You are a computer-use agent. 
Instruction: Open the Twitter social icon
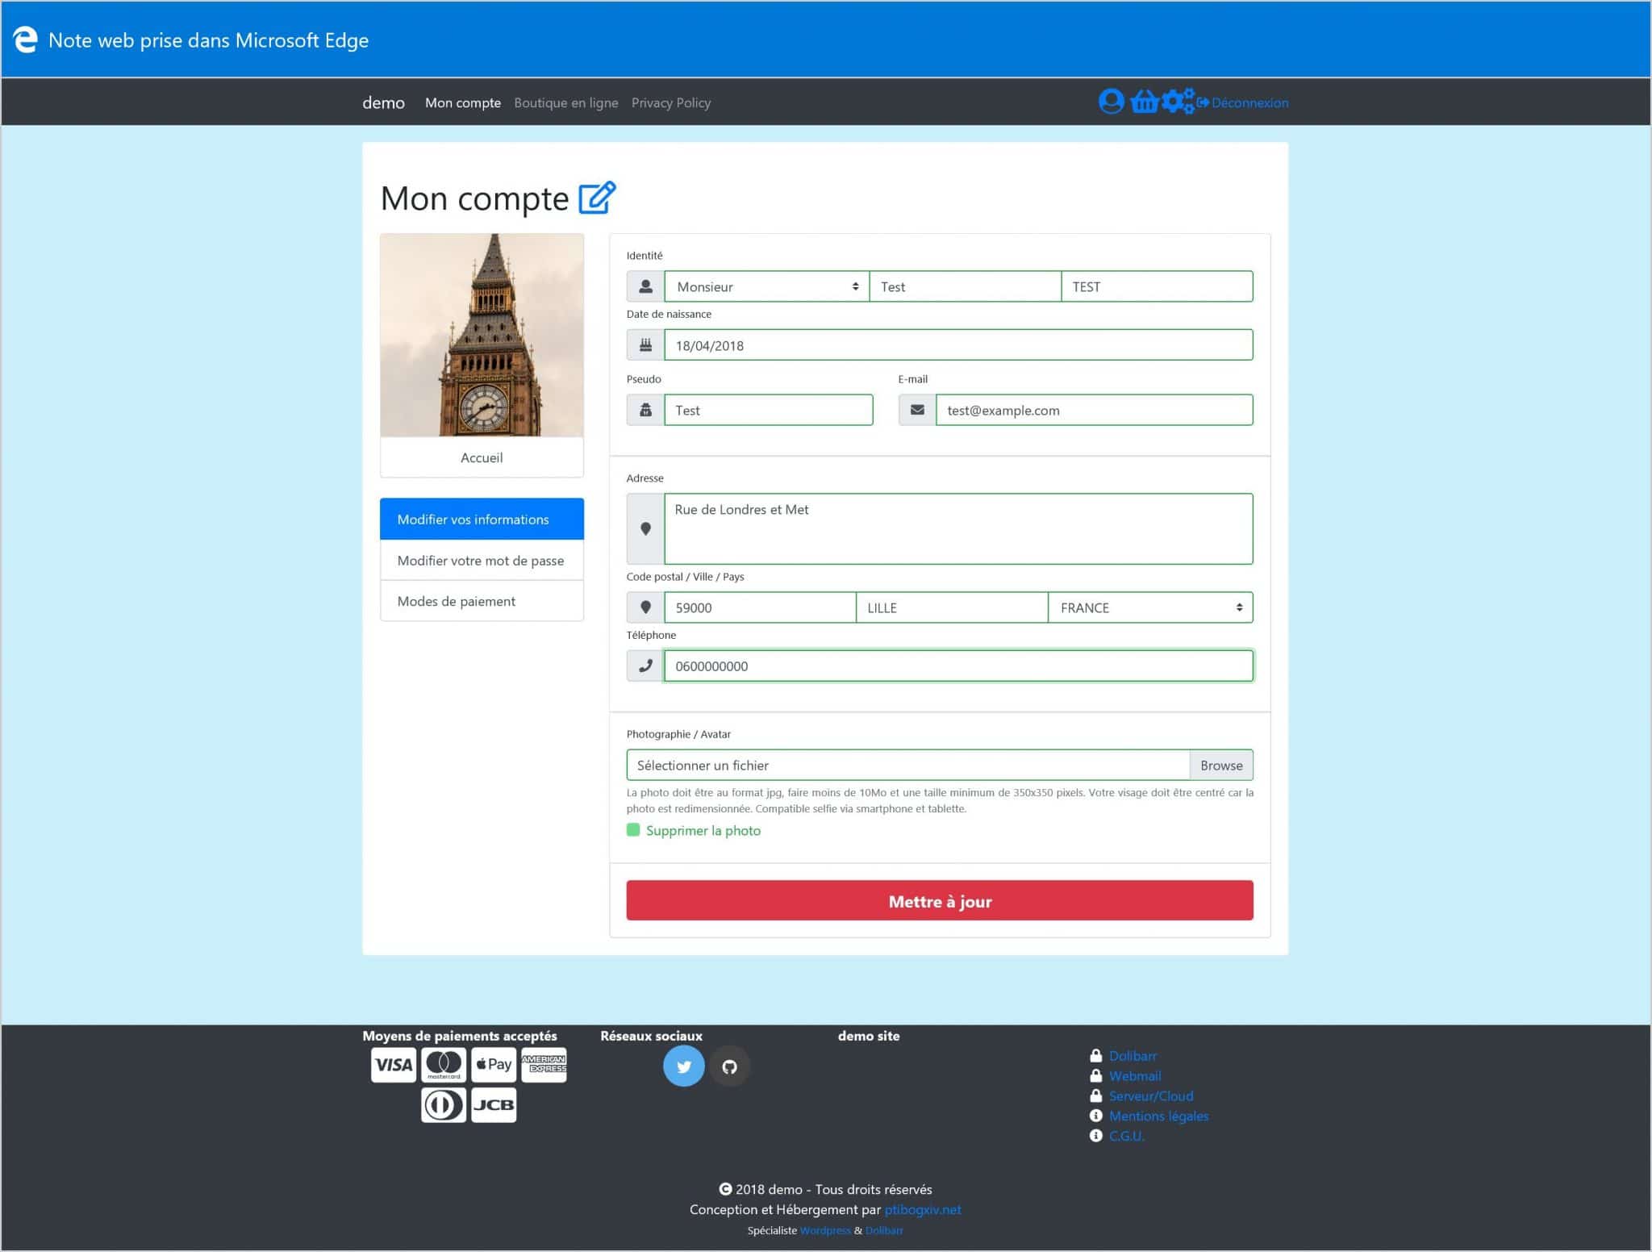(683, 1066)
